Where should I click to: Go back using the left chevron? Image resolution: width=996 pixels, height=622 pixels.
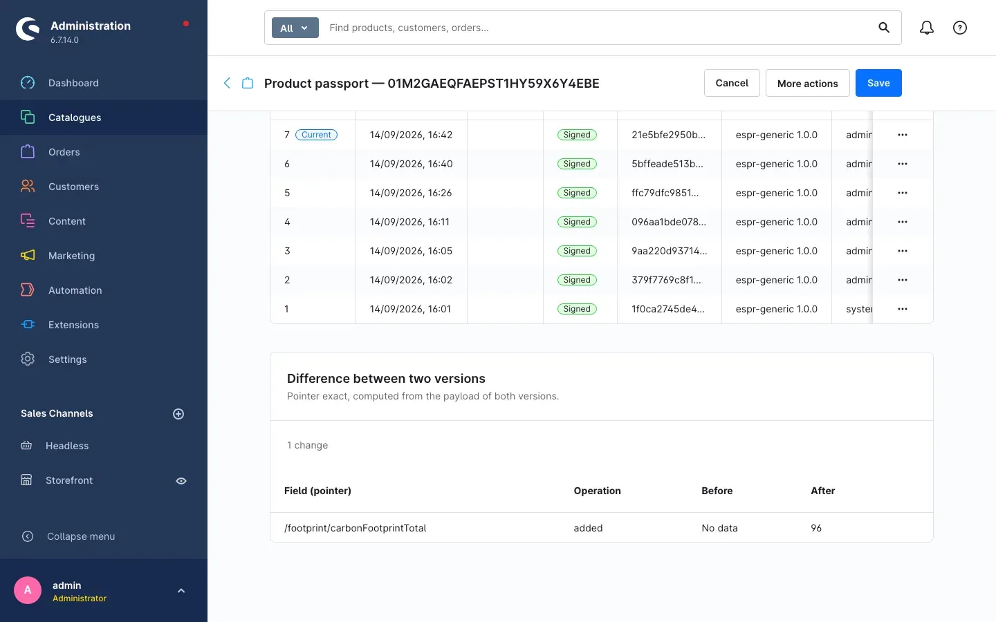point(227,83)
